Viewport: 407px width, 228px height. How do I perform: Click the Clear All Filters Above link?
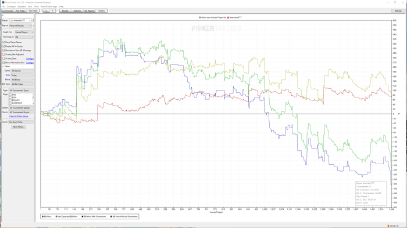[x=19, y=117]
